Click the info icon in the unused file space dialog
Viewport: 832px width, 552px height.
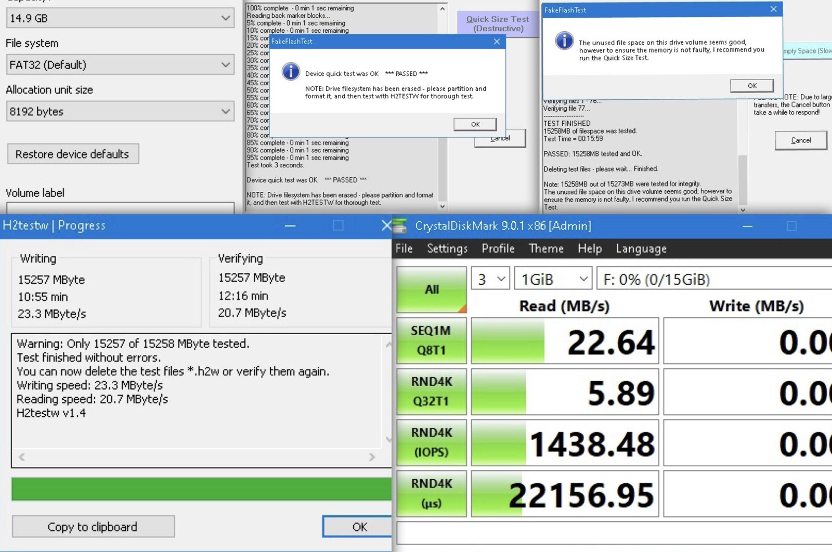tap(564, 41)
